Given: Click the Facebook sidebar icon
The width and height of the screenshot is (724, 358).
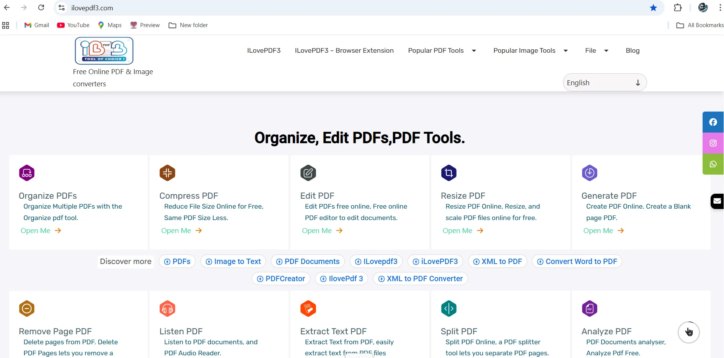Looking at the screenshot, I should pos(713,122).
